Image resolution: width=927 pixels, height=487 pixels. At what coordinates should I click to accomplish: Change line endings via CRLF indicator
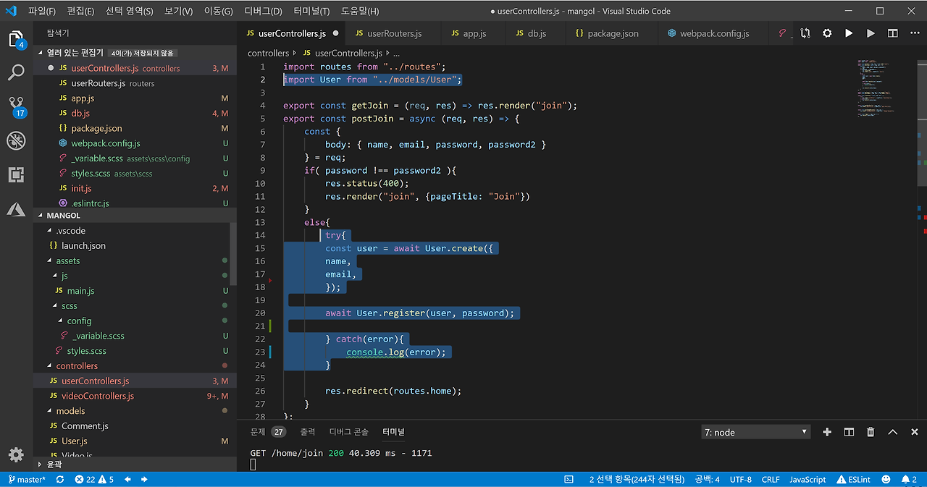click(x=771, y=480)
